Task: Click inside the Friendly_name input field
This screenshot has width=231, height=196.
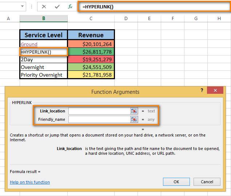Action: (x=99, y=119)
